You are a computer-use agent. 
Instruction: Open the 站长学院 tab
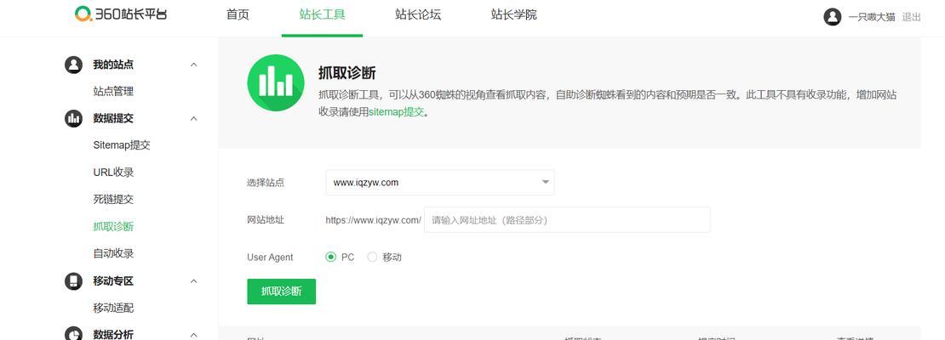point(513,15)
